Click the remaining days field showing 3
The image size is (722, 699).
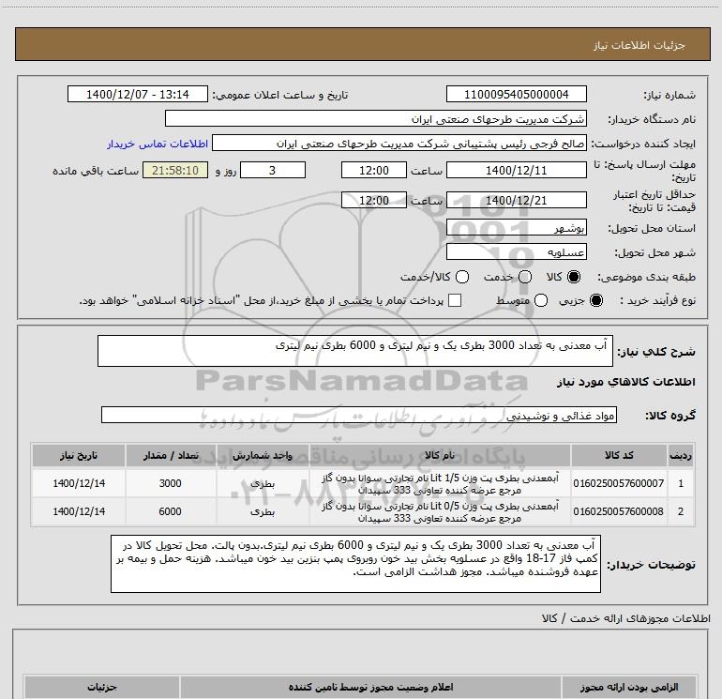pos(273,170)
